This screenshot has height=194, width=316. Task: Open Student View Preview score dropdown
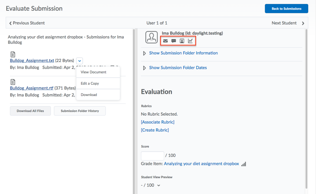159,185
